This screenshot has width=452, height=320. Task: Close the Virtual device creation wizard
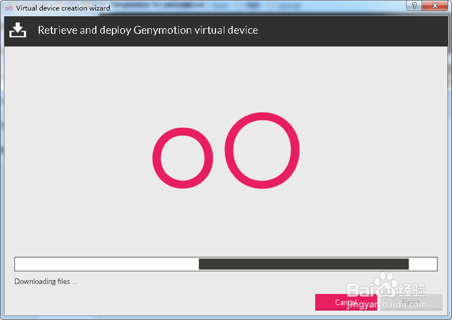[435, 5]
